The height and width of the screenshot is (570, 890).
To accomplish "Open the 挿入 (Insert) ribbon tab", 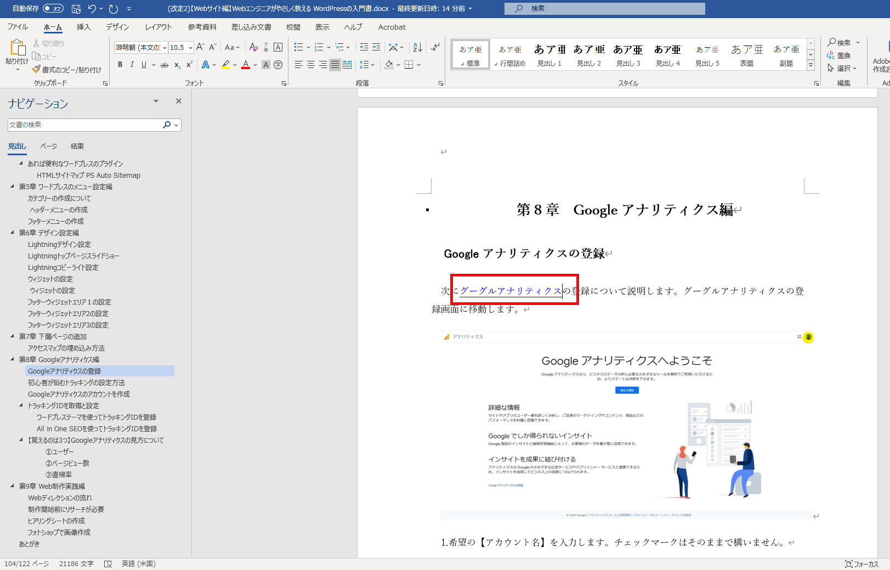I will coord(83,27).
